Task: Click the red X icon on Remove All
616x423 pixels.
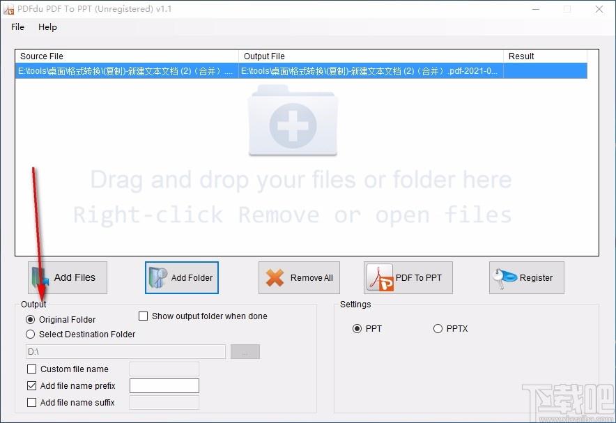Action: [275, 277]
